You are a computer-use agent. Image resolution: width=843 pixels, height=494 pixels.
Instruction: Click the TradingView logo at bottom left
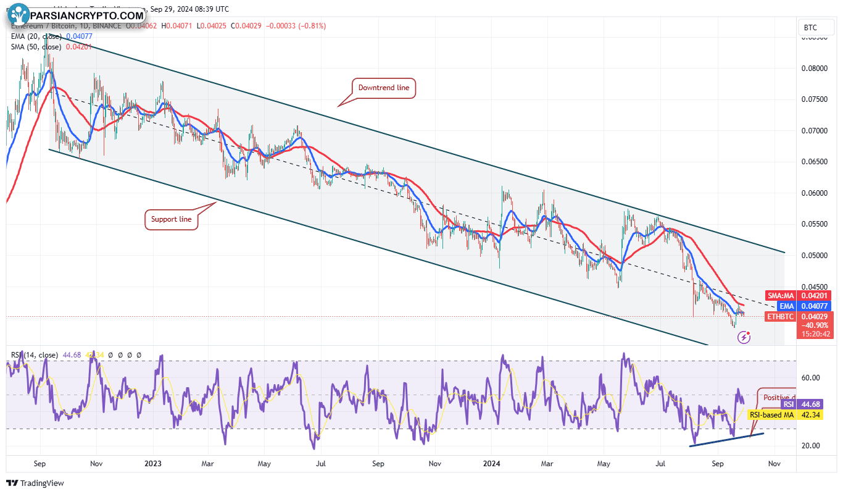click(x=35, y=483)
